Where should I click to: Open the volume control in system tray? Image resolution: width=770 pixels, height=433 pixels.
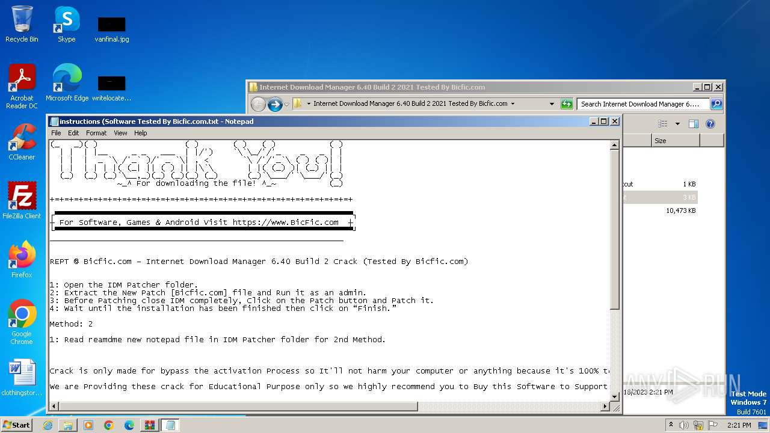[x=684, y=425]
